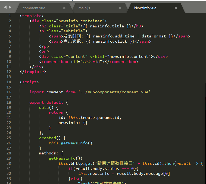Click this.$route.params.id on line 21

click(x=94, y=118)
